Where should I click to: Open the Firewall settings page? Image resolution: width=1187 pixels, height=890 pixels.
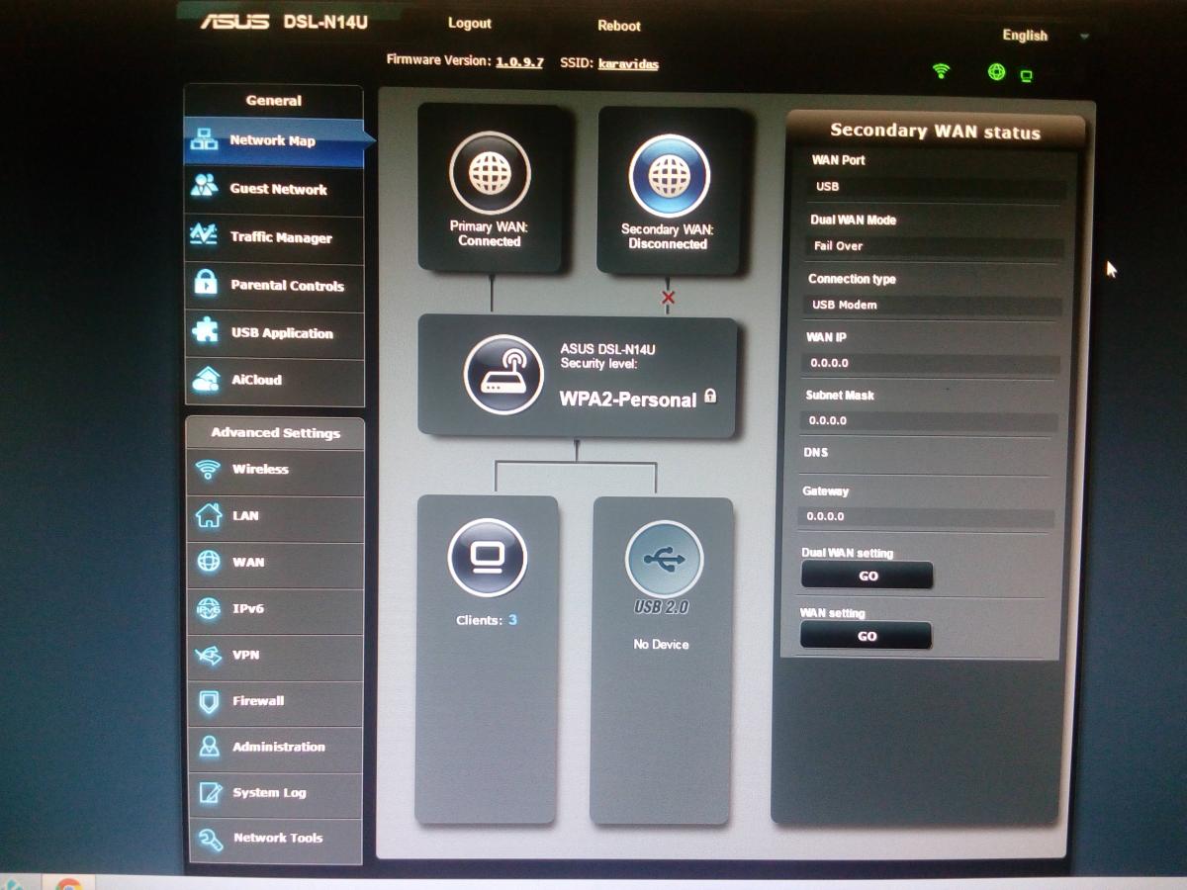coord(258,701)
